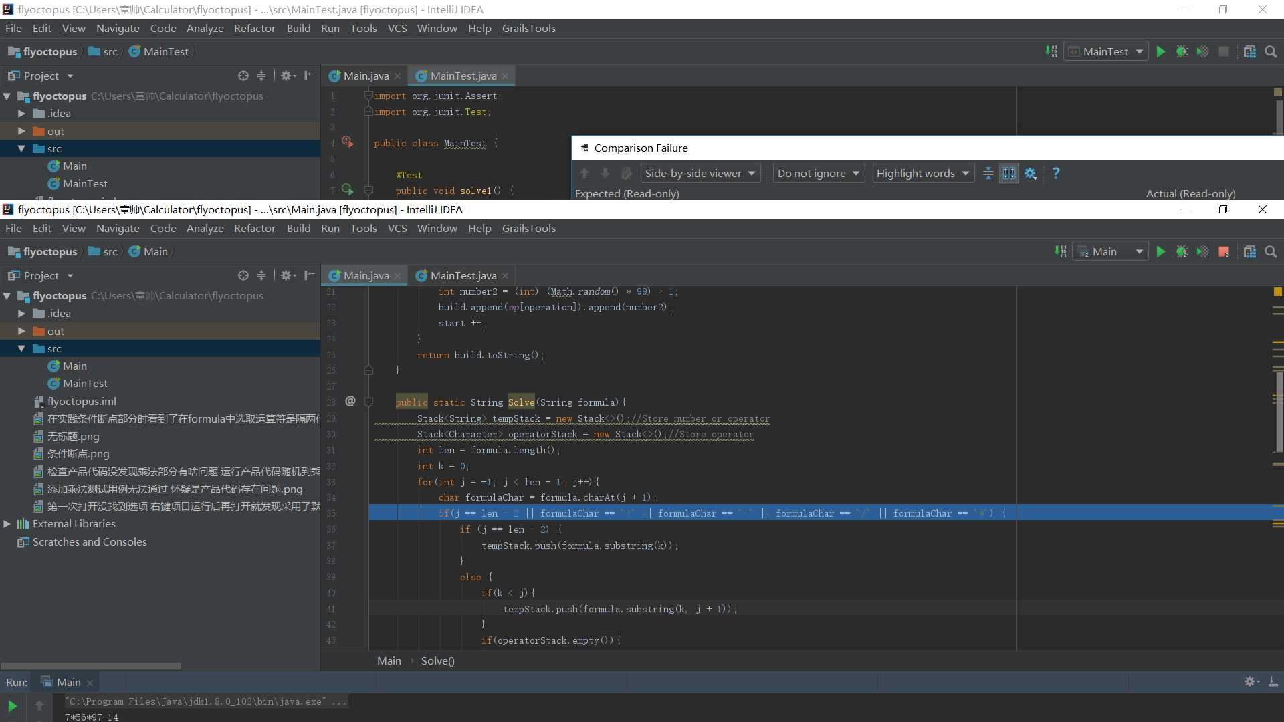The width and height of the screenshot is (1284, 722).
Task: Open the help question mark in Comparison Failure
Action: click(1056, 174)
